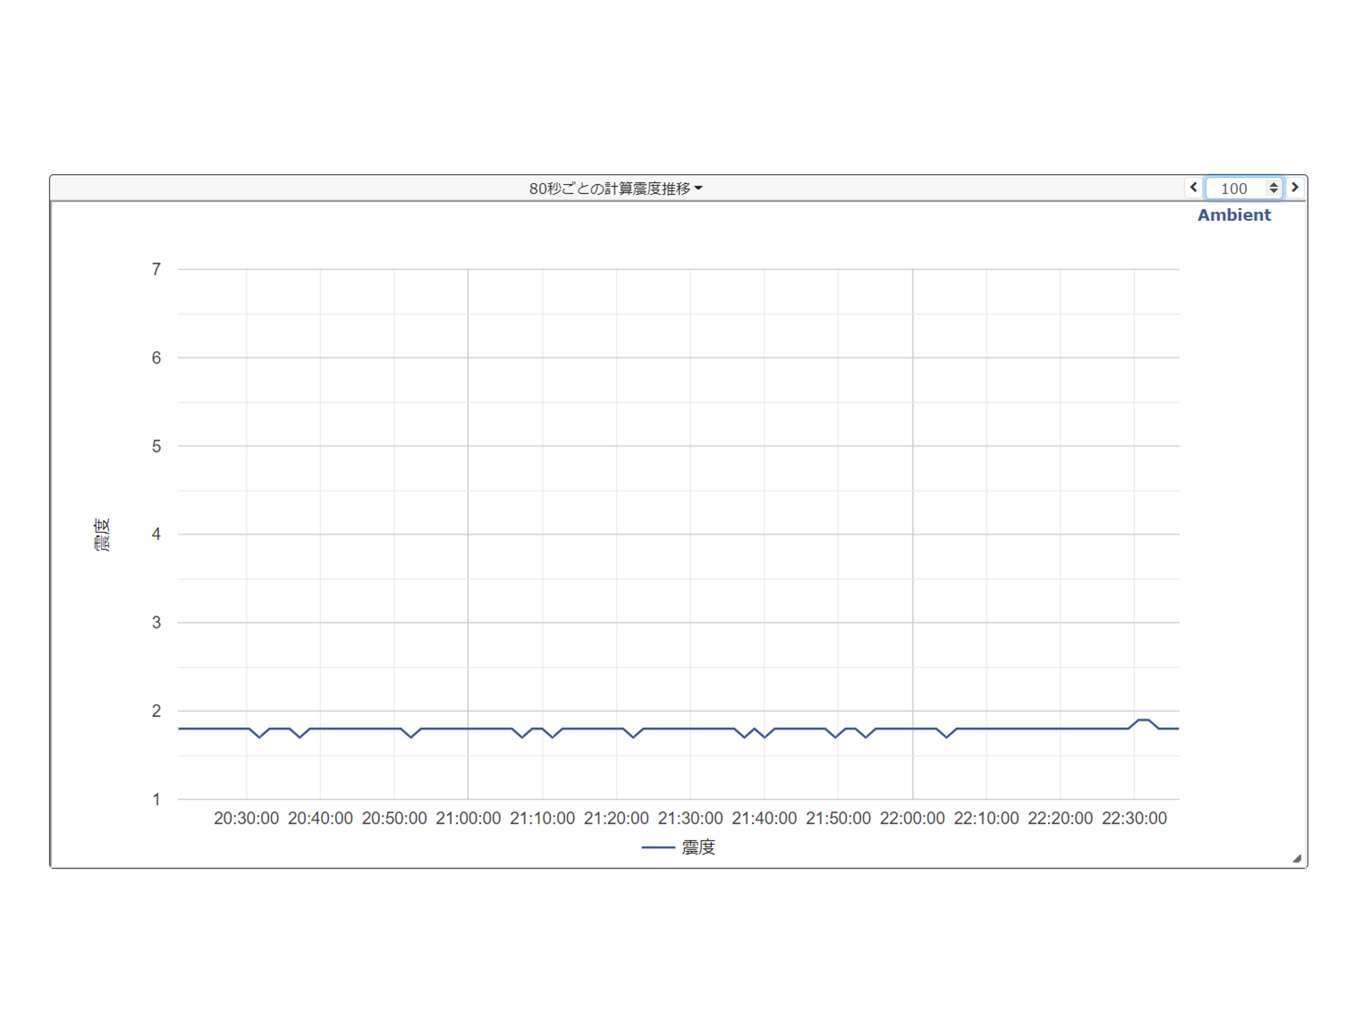Click the dropdown caret beside the chart title
The image size is (1364, 1023).
tap(698, 188)
